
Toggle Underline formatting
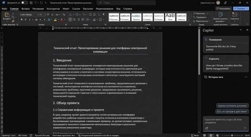29,19
